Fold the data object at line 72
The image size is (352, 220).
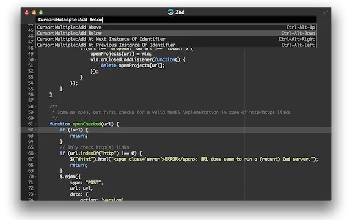[36, 188]
